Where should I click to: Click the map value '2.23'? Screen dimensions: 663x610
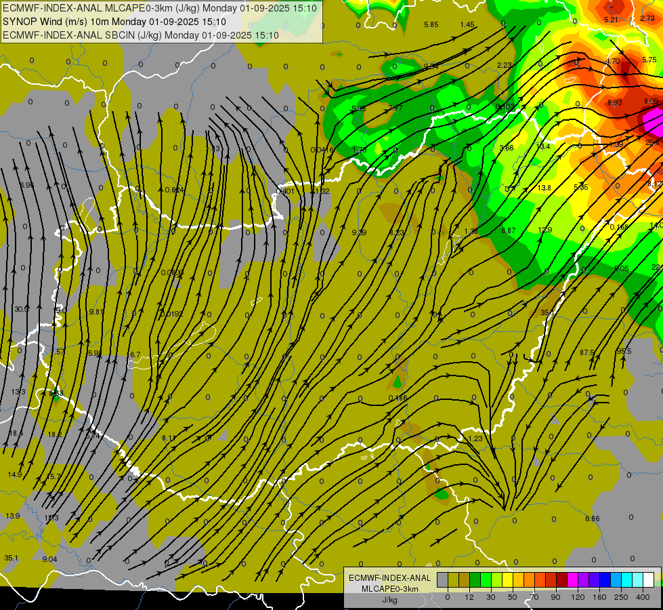point(505,65)
